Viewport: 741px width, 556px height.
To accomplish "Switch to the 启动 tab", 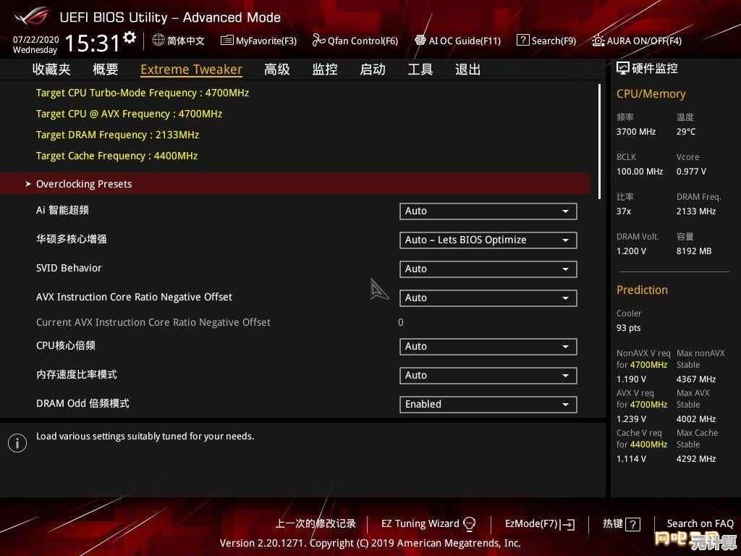I will (x=373, y=69).
